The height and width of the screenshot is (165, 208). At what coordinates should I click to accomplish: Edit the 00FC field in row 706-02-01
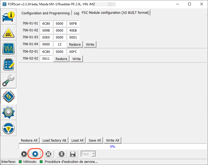pyautogui.click(x=73, y=52)
